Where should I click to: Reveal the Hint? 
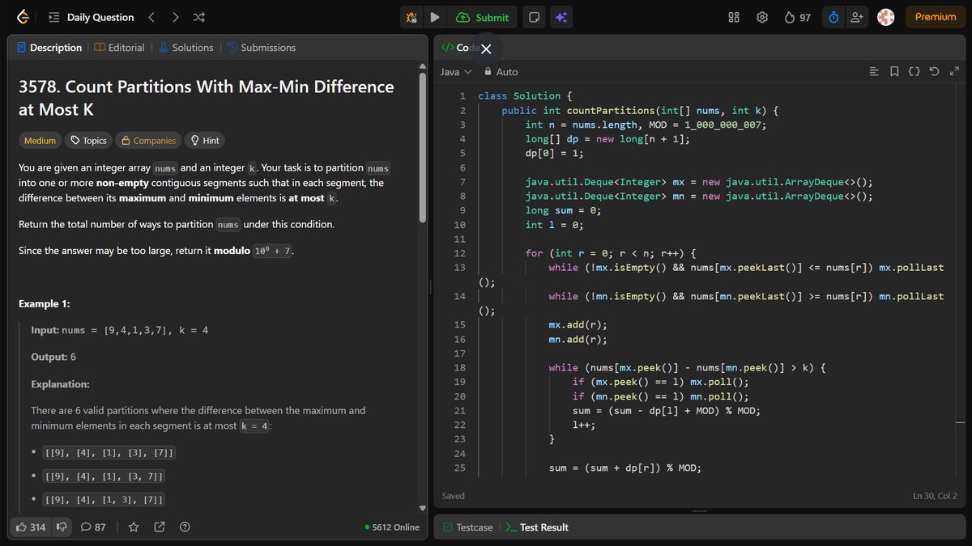pyautogui.click(x=204, y=141)
